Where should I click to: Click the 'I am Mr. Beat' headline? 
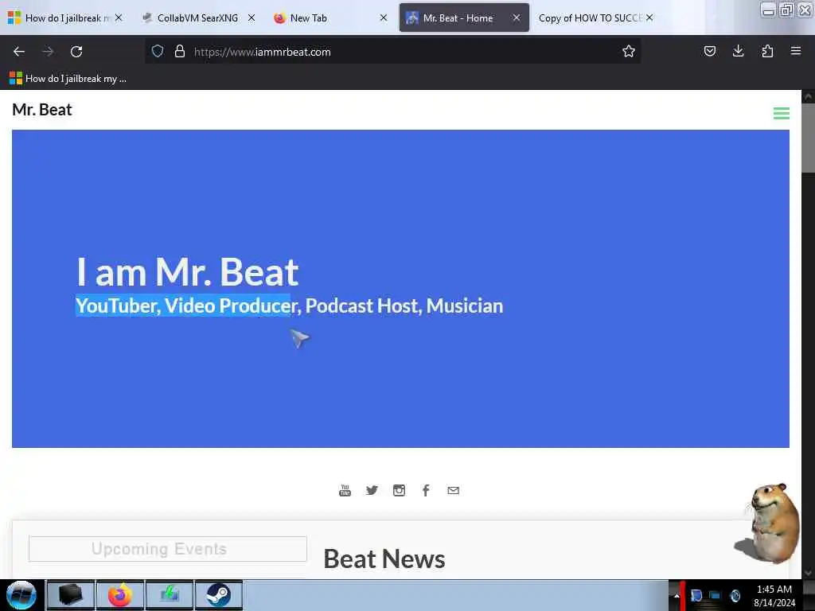pos(188,271)
